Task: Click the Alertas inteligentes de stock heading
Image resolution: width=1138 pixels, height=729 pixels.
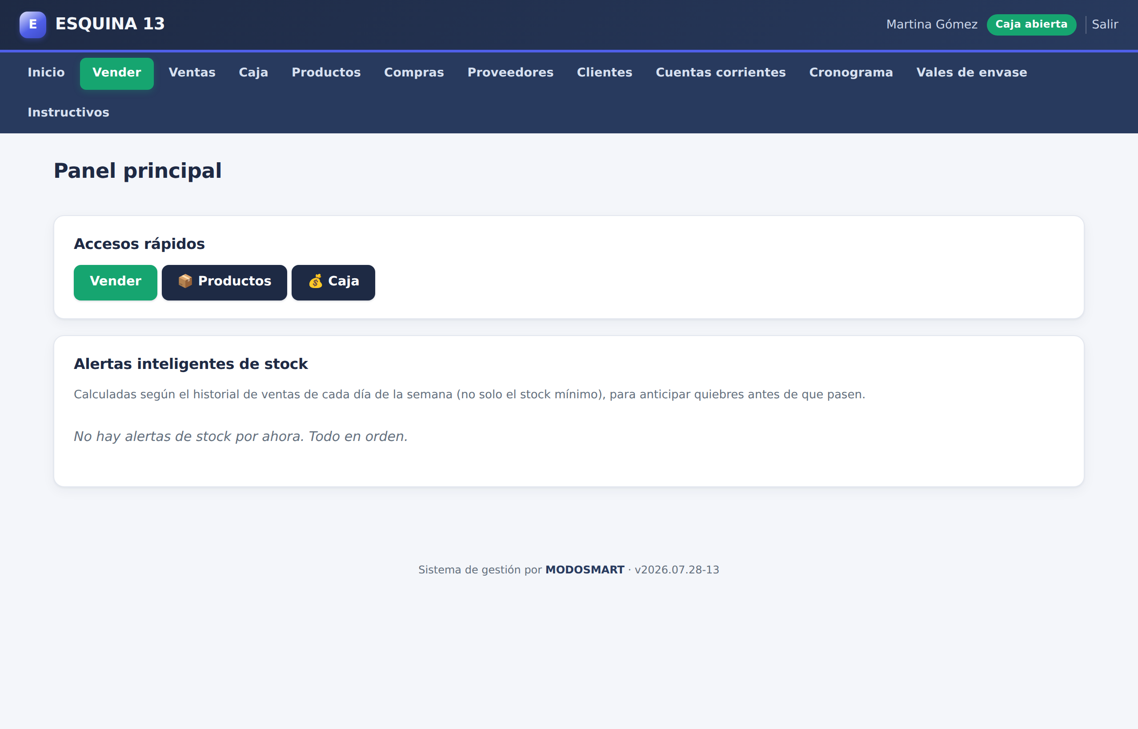Action: click(x=191, y=364)
